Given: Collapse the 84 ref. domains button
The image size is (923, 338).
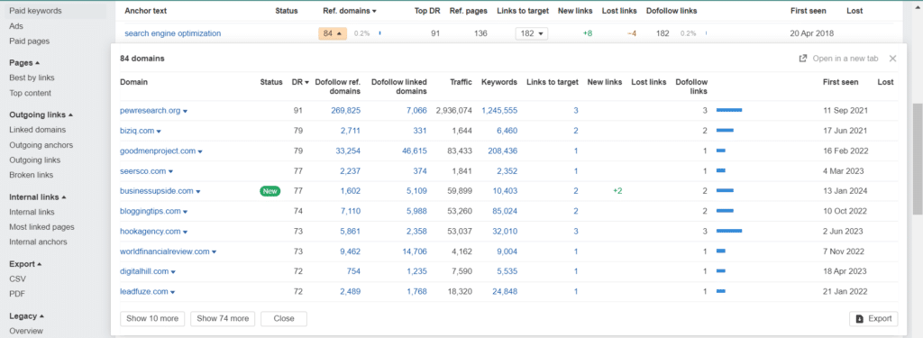Looking at the screenshot, I should tap(333, 33).
